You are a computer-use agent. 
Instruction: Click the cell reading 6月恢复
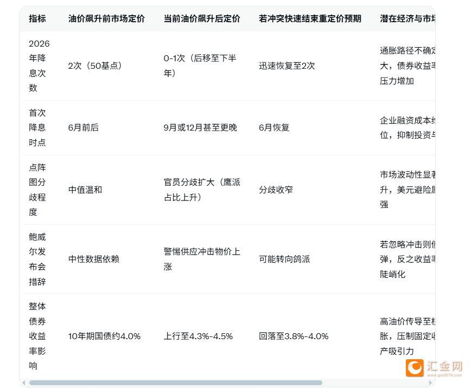pyautogui.click(x=273, y=128)
